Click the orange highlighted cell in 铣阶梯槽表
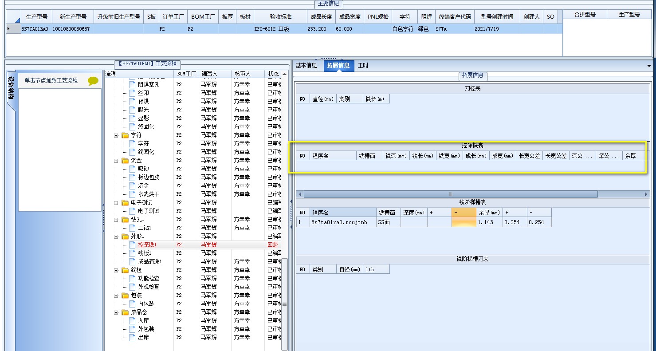 464,222
